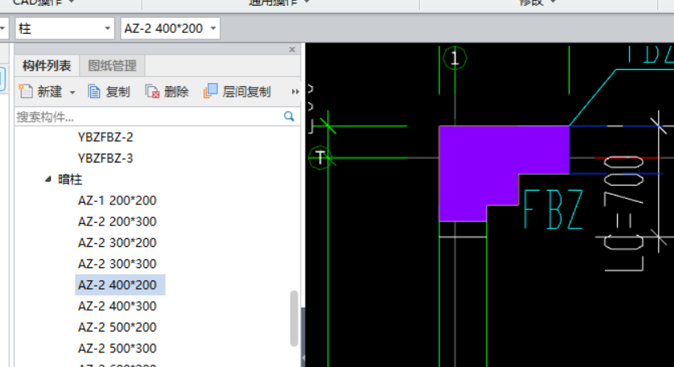Collapse the 暗柱 tree group
This screenshot has height=367, width=674.
pos(47,179)
